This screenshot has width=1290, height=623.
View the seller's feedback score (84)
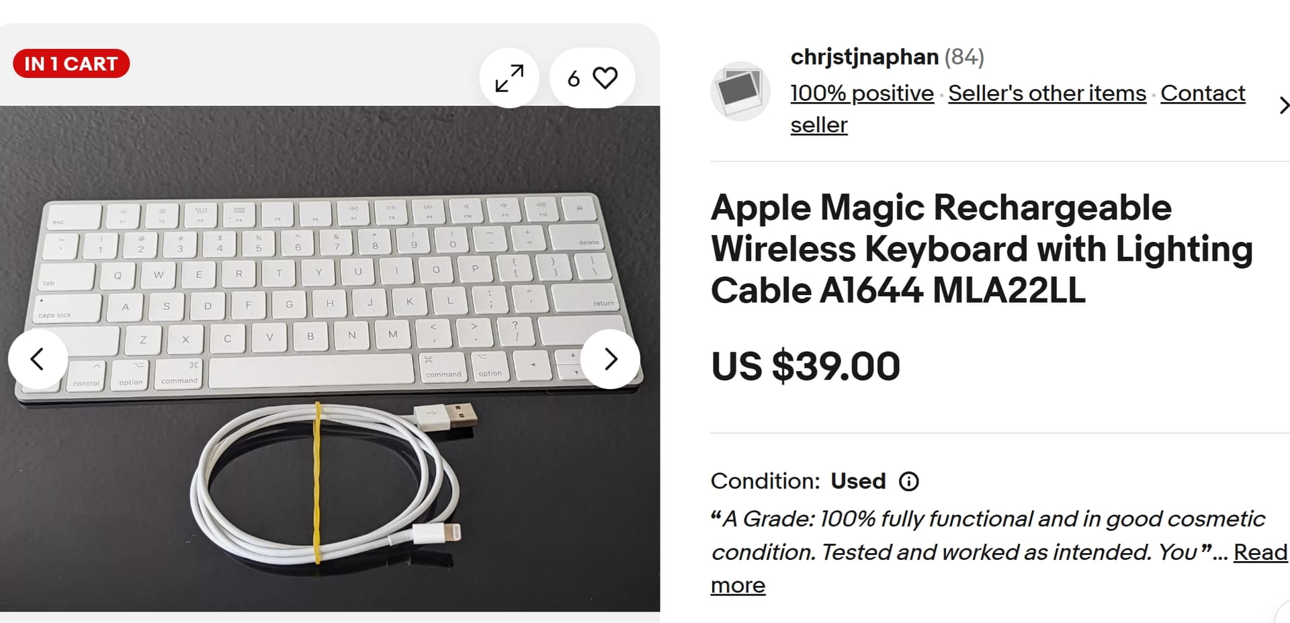pyautogui.click(x=964, y=57)
